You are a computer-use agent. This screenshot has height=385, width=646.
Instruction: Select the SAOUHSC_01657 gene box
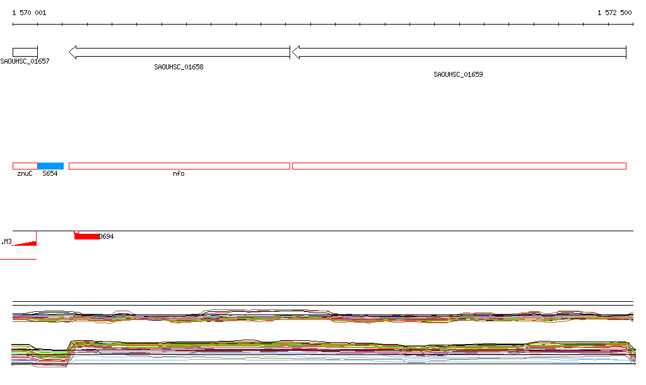click(25, 52)
